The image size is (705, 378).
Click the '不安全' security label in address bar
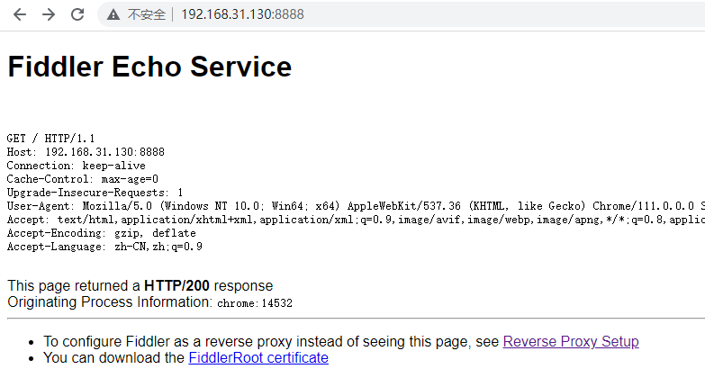(147, 14)
